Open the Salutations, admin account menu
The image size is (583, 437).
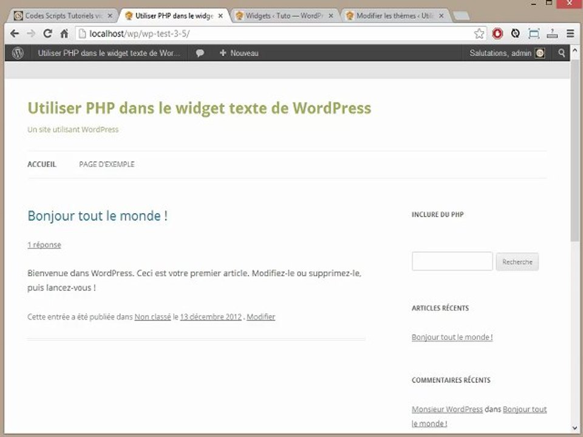click(507, 53)
